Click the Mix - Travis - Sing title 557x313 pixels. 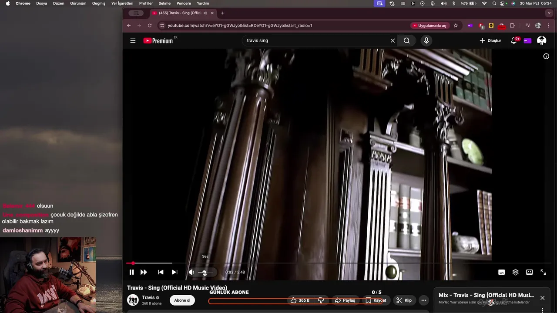click(x=486, y=295)
